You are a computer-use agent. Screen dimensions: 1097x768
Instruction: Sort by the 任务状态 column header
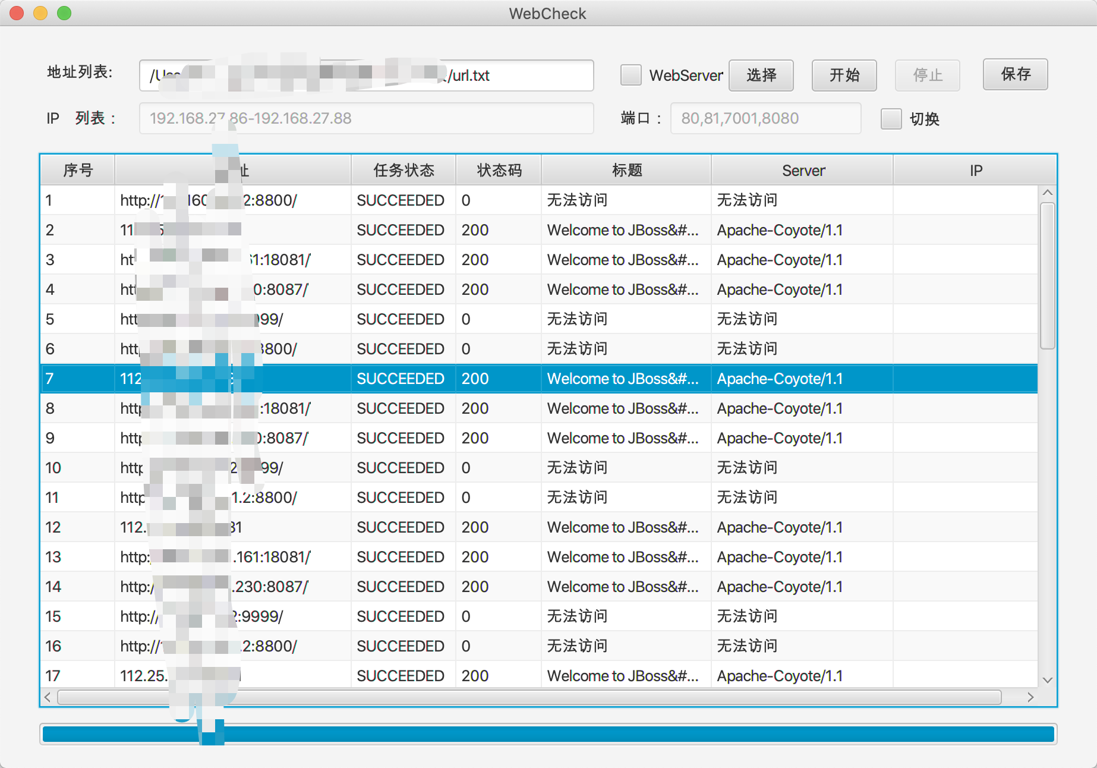click(404, 171)
